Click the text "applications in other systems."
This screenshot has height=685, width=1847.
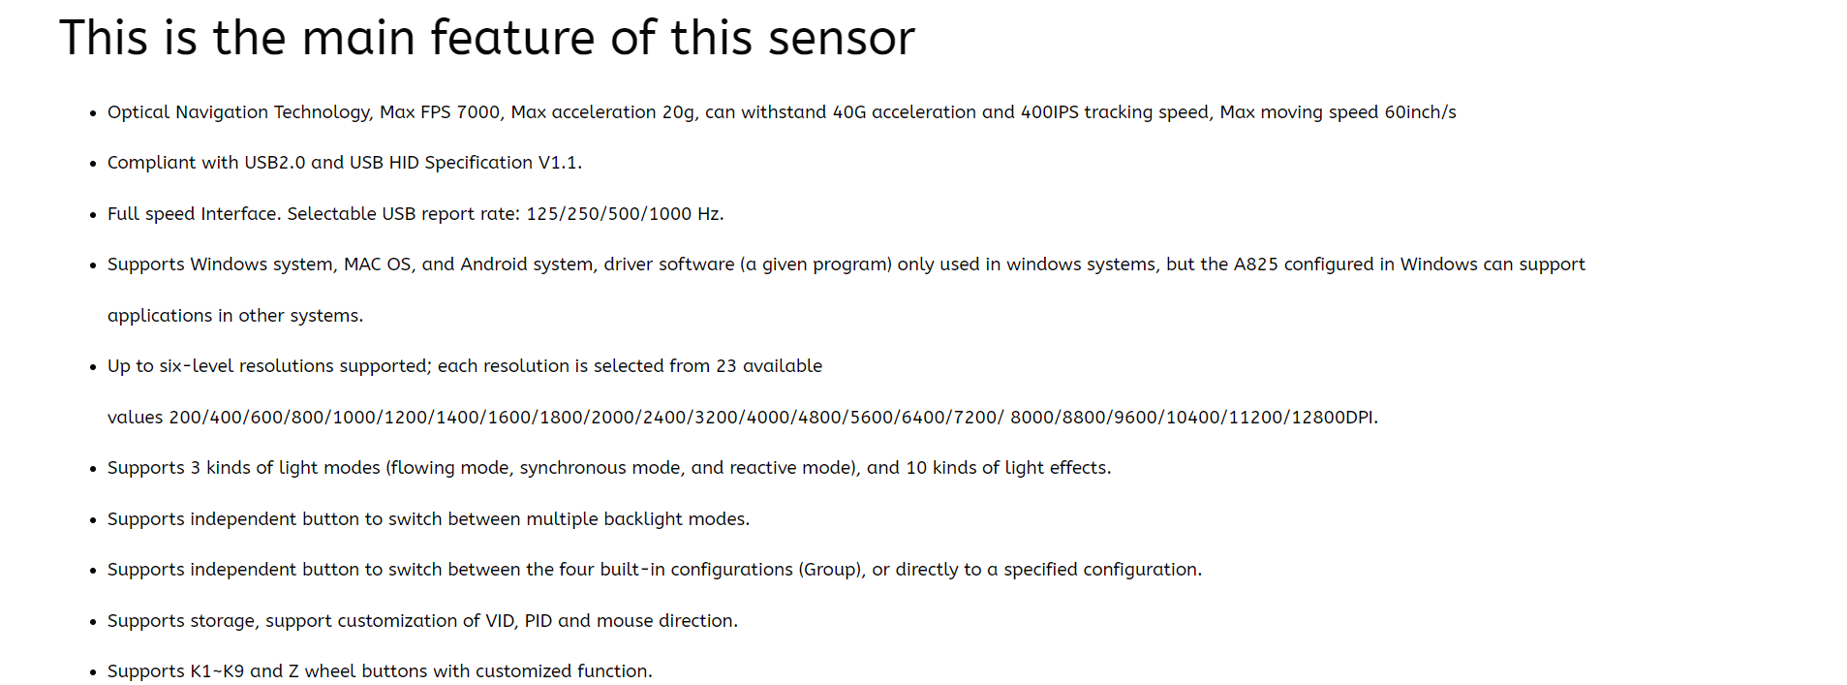pyautogui.click(x=235, y=316)
